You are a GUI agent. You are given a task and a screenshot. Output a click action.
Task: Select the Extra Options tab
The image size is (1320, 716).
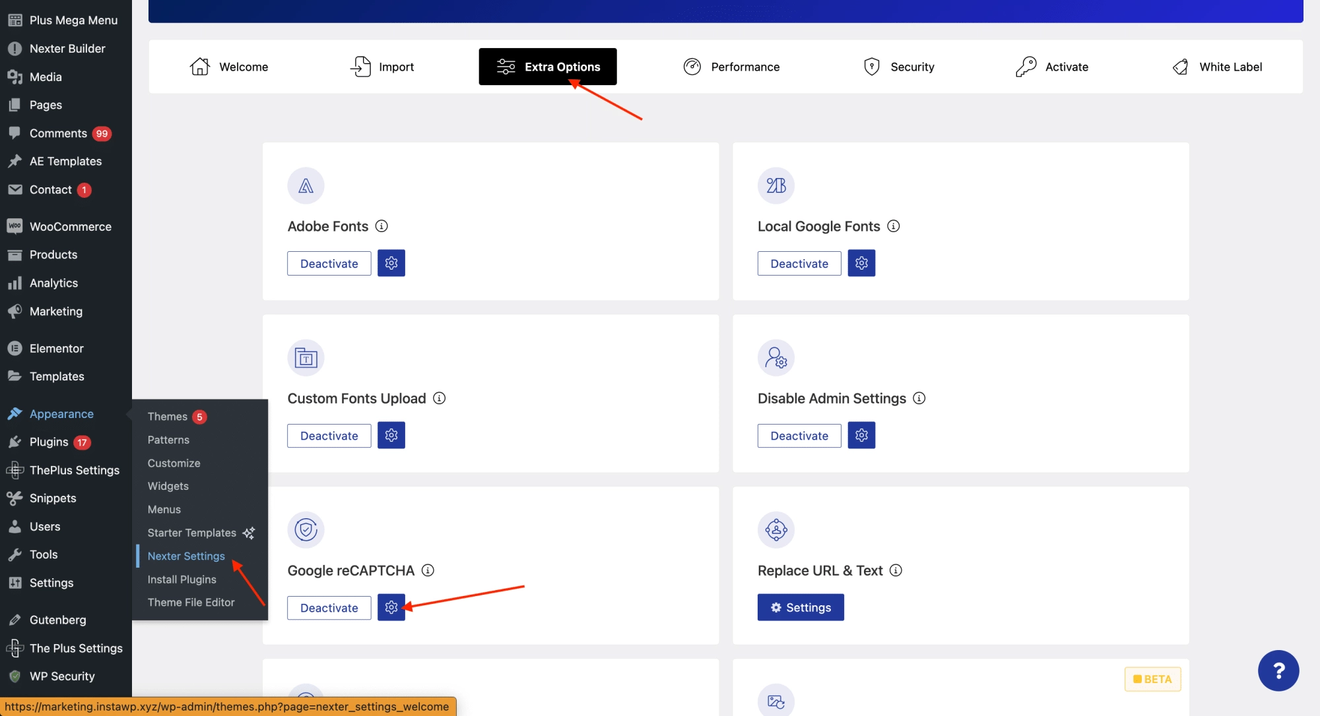(x=548, y=67)
